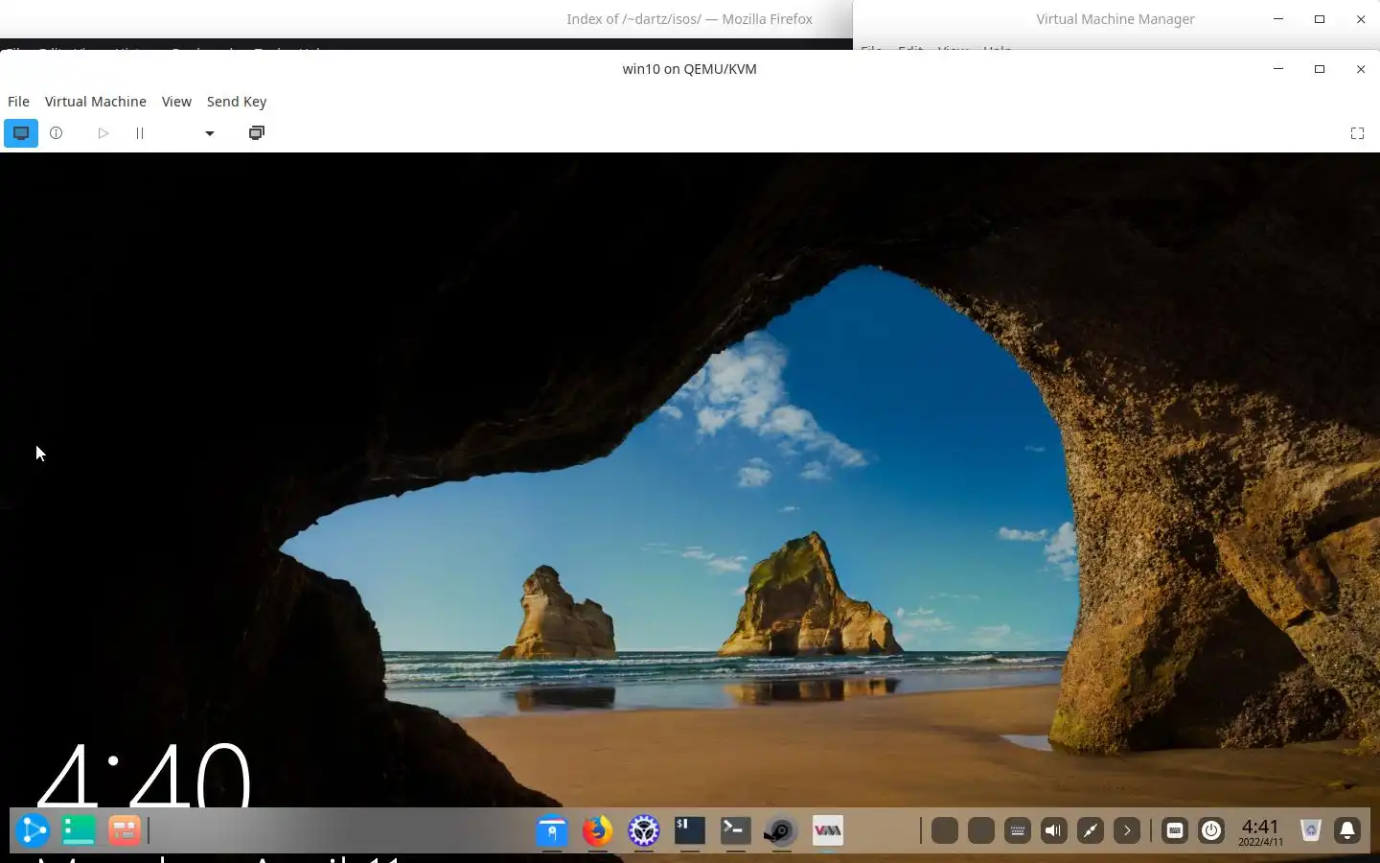The width and height of the screenshot is (1380, 863).
Task: Open the system settings gear in dock
Action: click(x=644, y=830)
